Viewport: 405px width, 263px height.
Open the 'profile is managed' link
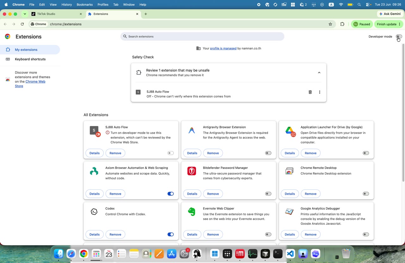click(223, 48)
